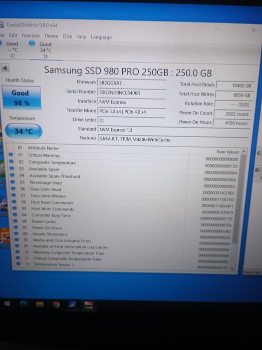This screenshot has width=262, height=350.
Task: Click the Media and Data Integrity Errors icon
Action: click(17, 239)
